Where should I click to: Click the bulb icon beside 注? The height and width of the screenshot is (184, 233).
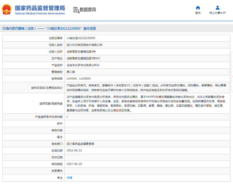coord(58,178)
